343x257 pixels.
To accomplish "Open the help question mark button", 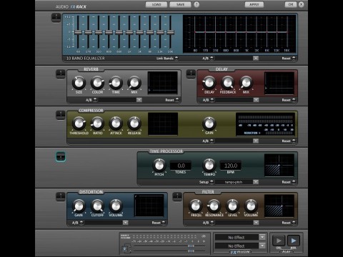I will point(197,4).
